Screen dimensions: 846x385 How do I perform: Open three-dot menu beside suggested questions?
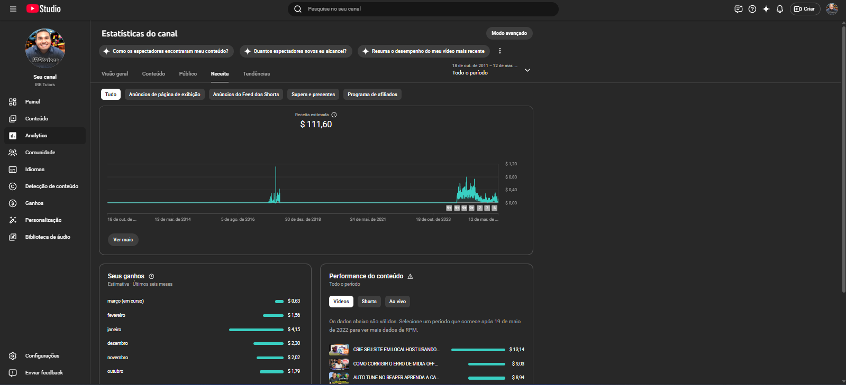(499, 51)
